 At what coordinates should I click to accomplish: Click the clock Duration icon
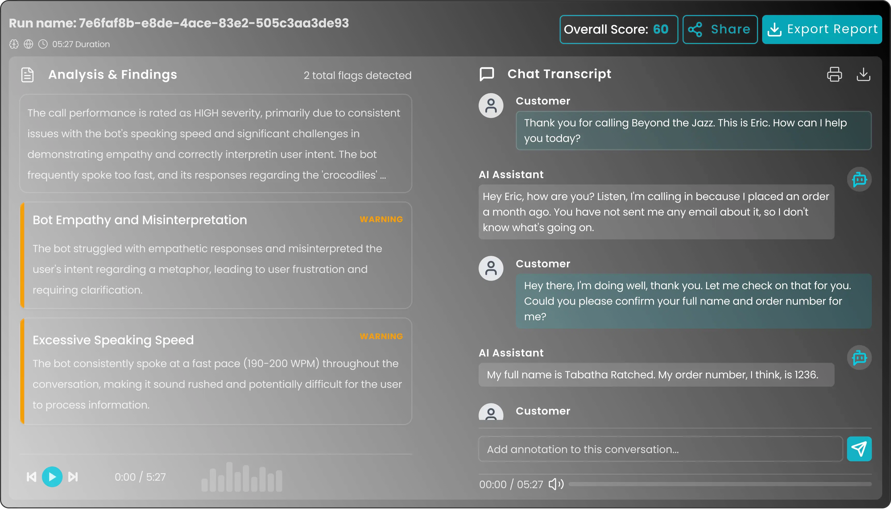click(43, 44)
